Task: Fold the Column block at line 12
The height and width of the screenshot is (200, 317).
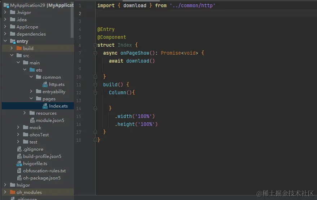Action: [96, 92]
